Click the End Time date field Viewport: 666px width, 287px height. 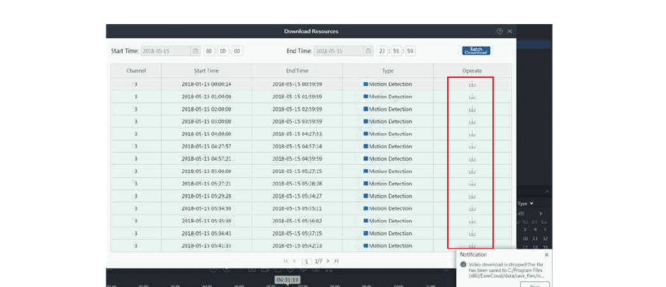point(339,51)
